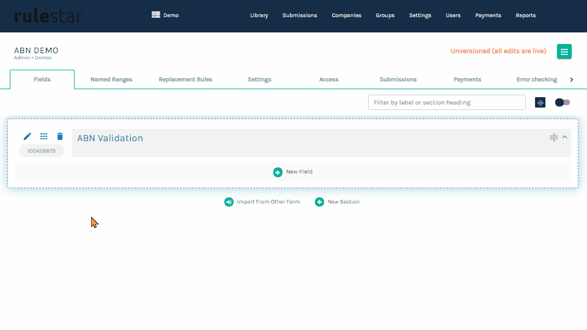Viewport: 587px width, 330px height.
Task: Edit ABN Validation section with pencil icon
Action: (28, 136)
